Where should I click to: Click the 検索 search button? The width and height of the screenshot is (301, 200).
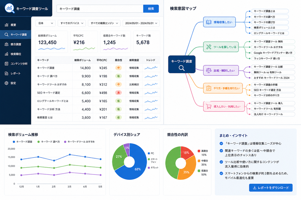(151, 9)
